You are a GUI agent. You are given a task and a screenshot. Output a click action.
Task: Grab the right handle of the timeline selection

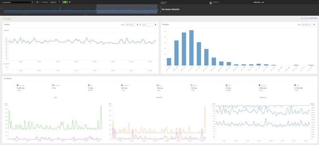158,10
